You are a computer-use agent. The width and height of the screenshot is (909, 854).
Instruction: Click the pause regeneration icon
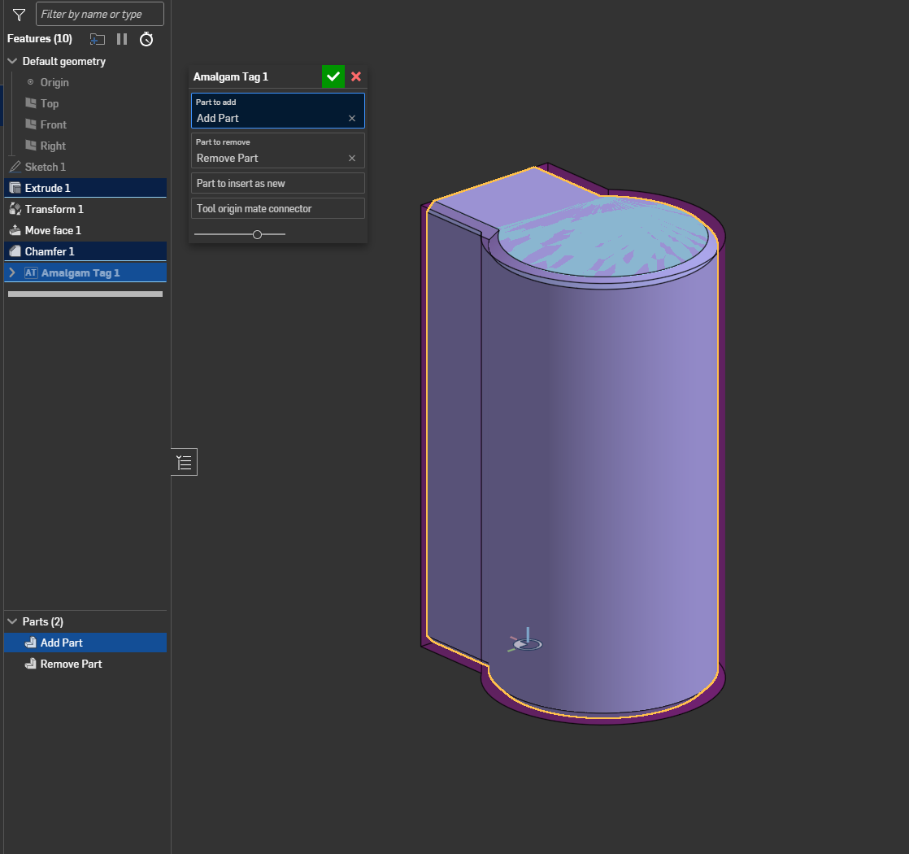(x=122, y=39)
